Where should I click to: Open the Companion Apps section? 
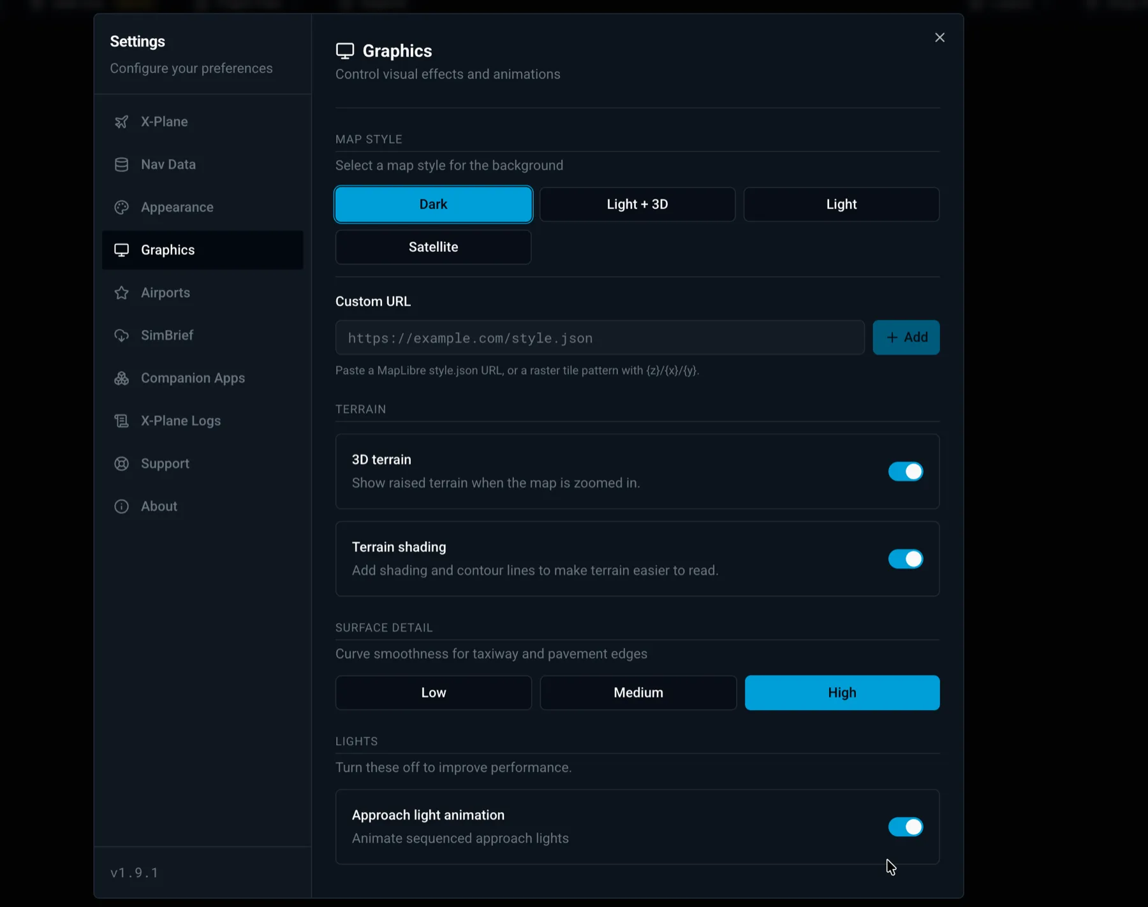[x=202, y=378]
